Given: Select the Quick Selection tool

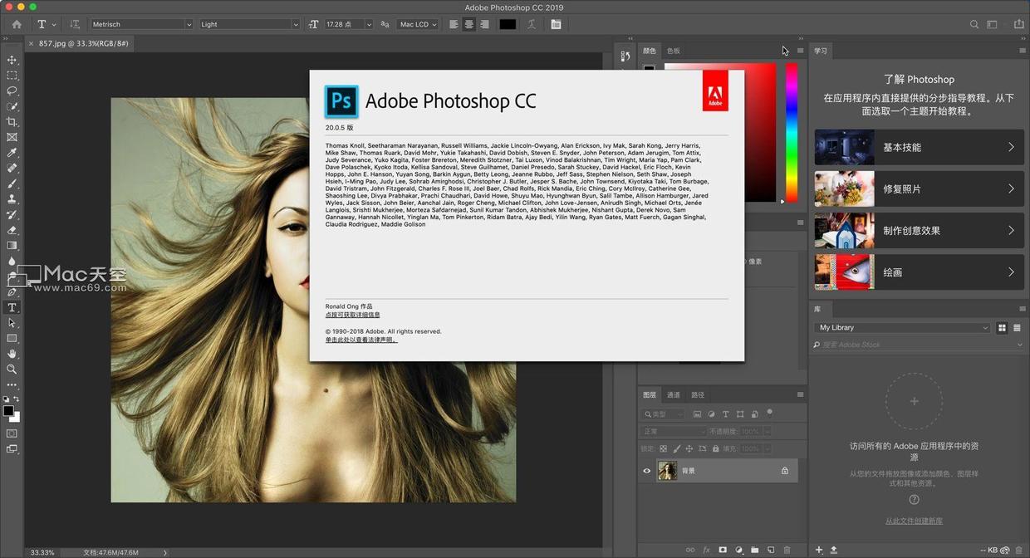Looking at the screenshot, I should (12, 106).
